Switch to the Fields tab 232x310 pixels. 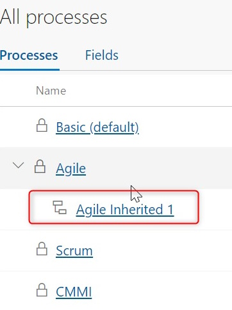(x=102, y=55)
